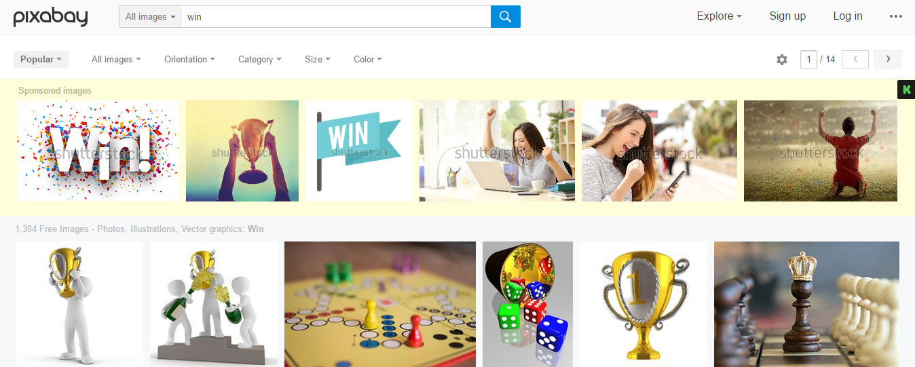This screenshot has height=367, width=915.
Task: Open the Orientation filter dropdown
Action: coord(189,59)
